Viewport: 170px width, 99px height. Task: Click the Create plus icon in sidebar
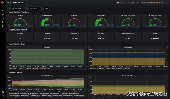tap(3, 10)
